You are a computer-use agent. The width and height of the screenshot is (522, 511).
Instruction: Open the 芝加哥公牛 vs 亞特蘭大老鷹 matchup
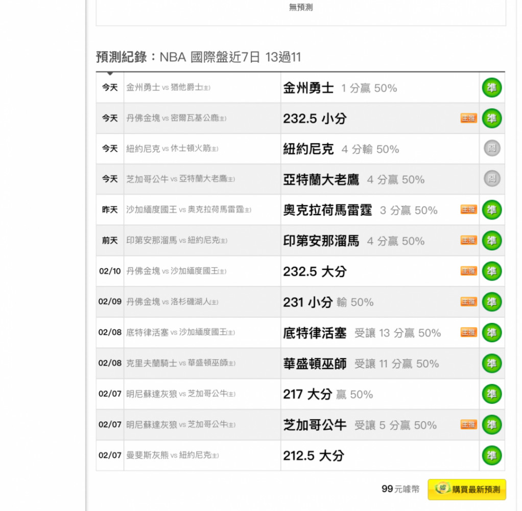[180, 179]
